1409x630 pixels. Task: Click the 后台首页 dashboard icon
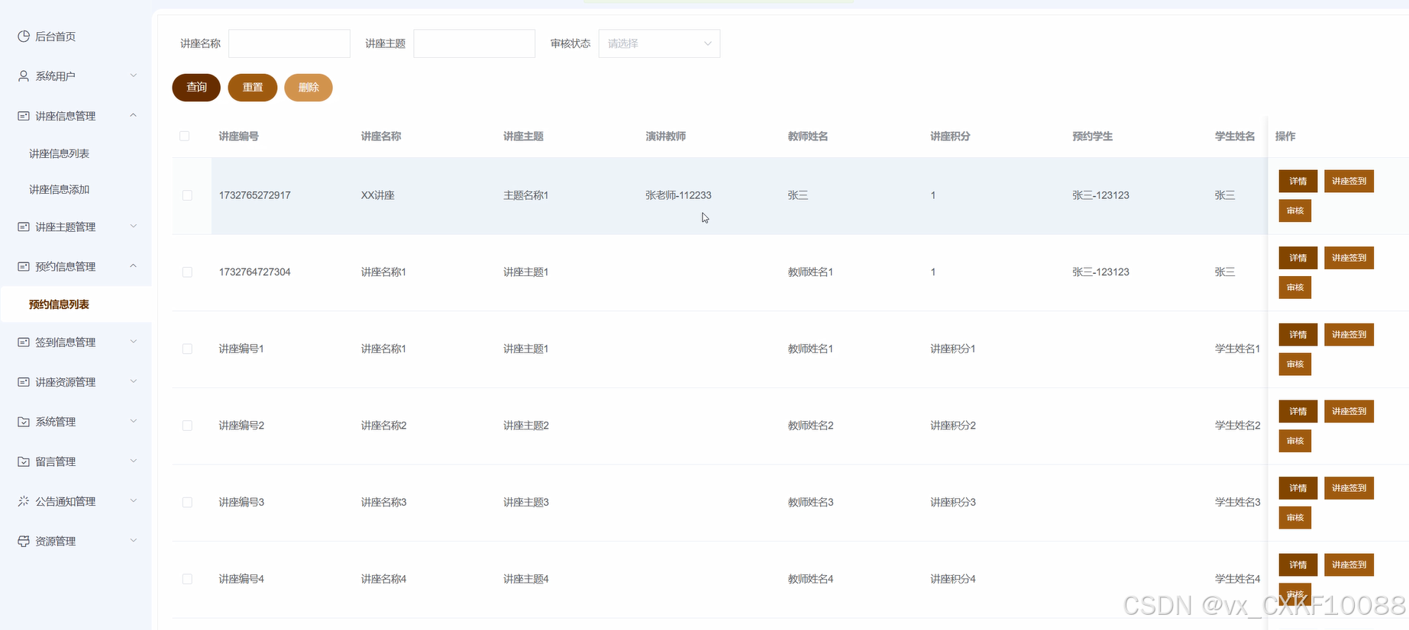24,36
